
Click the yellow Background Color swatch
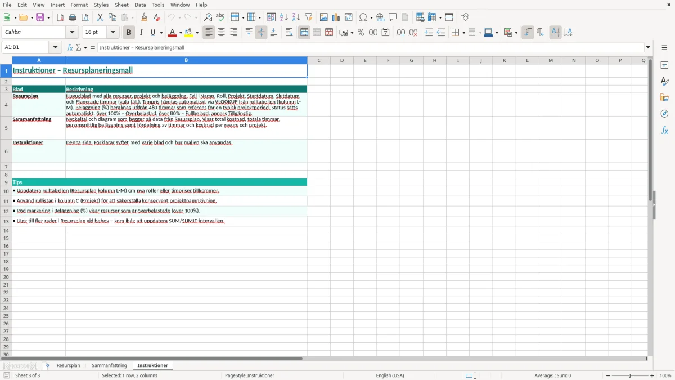click(x=190, y=33)
